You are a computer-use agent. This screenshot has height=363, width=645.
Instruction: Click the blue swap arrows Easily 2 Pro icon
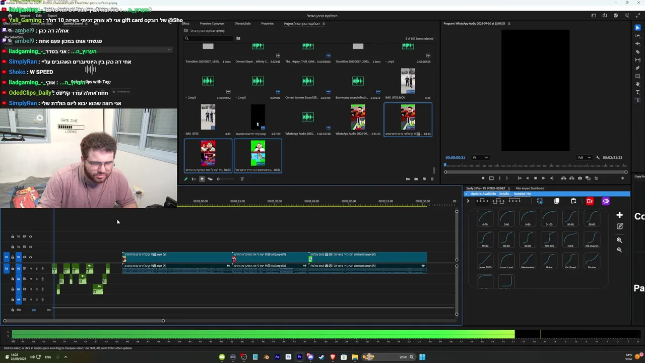coord(540,201)
